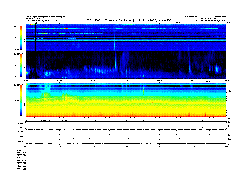Click the RAD2 heading in the bottom status table
This screenshot has height=188, width=244.
(x=19, y=150)
